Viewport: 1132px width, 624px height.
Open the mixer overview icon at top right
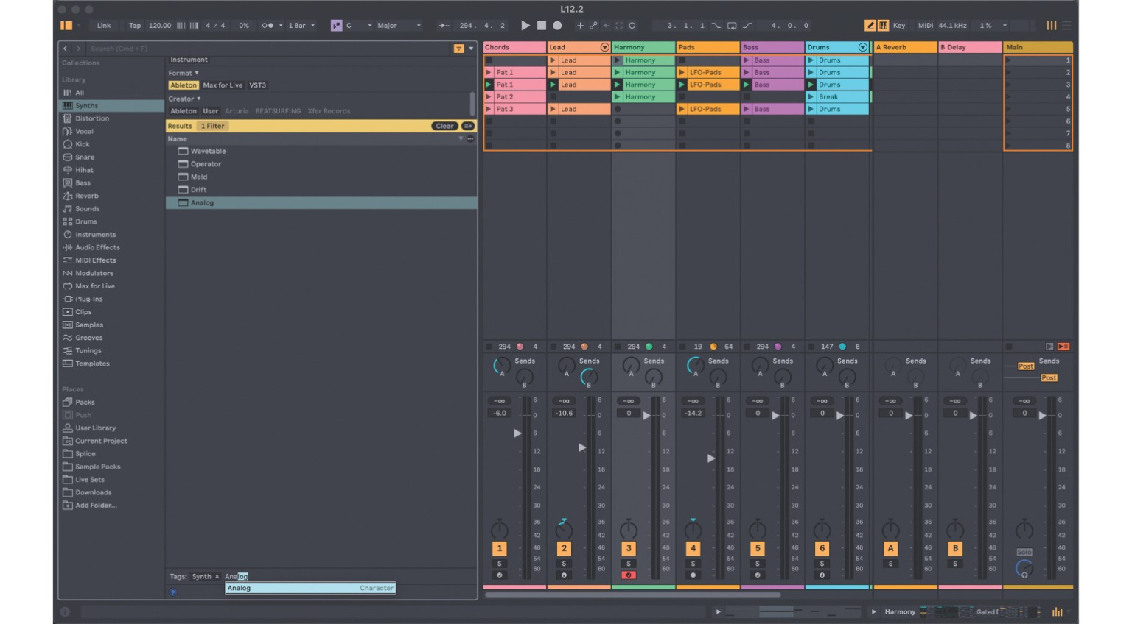1052,25
